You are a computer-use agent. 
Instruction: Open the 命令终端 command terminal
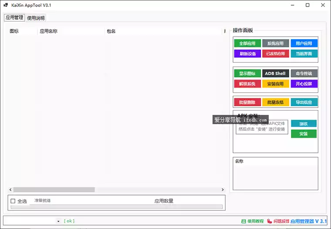304,74
